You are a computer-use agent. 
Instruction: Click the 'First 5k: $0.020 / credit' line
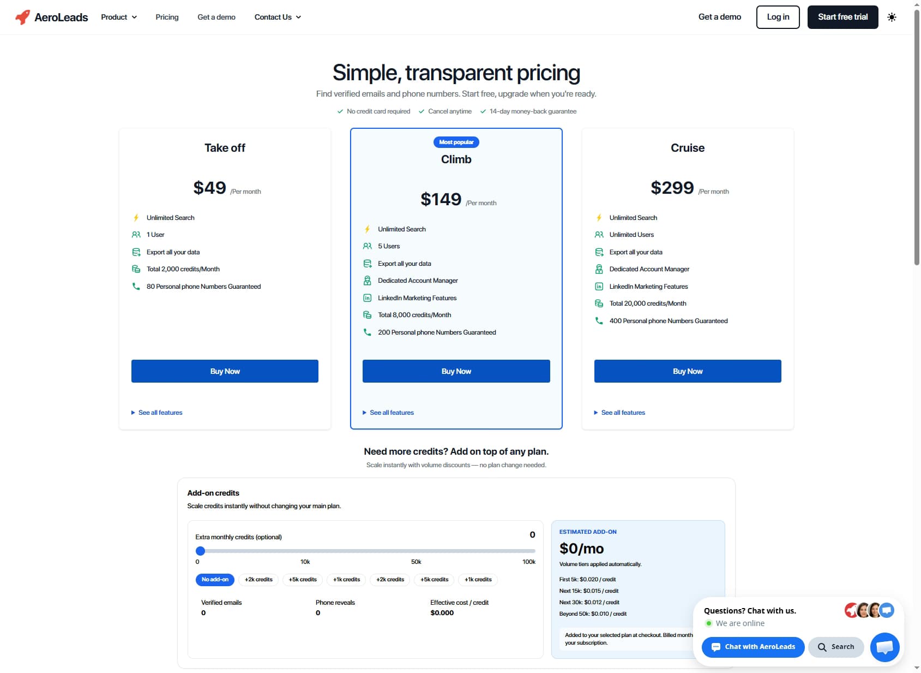(x=587, y=580)
